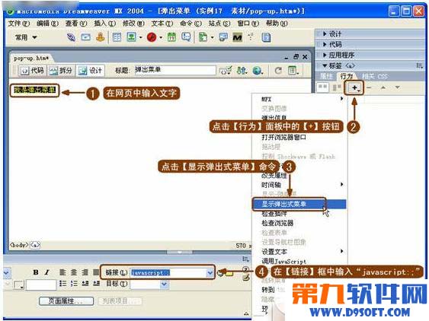Open the 文件(F) menu
The width and height of the screenshot is (429, 321).
coord(18,24)
